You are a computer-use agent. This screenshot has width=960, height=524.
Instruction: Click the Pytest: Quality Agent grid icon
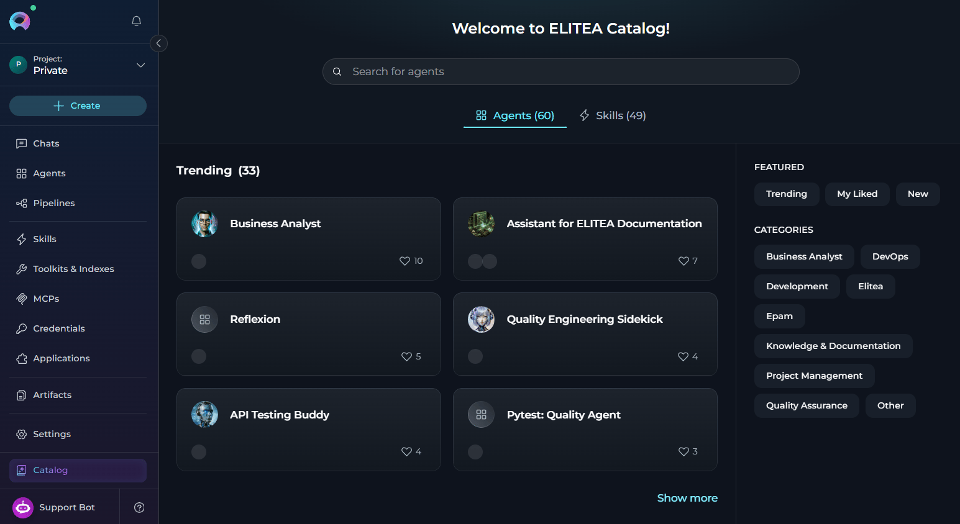[x=481, y=415]
